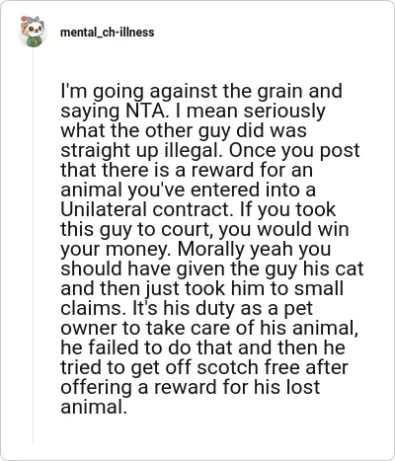Click the phrase "scotch free" in comment

pyautogui.click(x=249, y=367)
